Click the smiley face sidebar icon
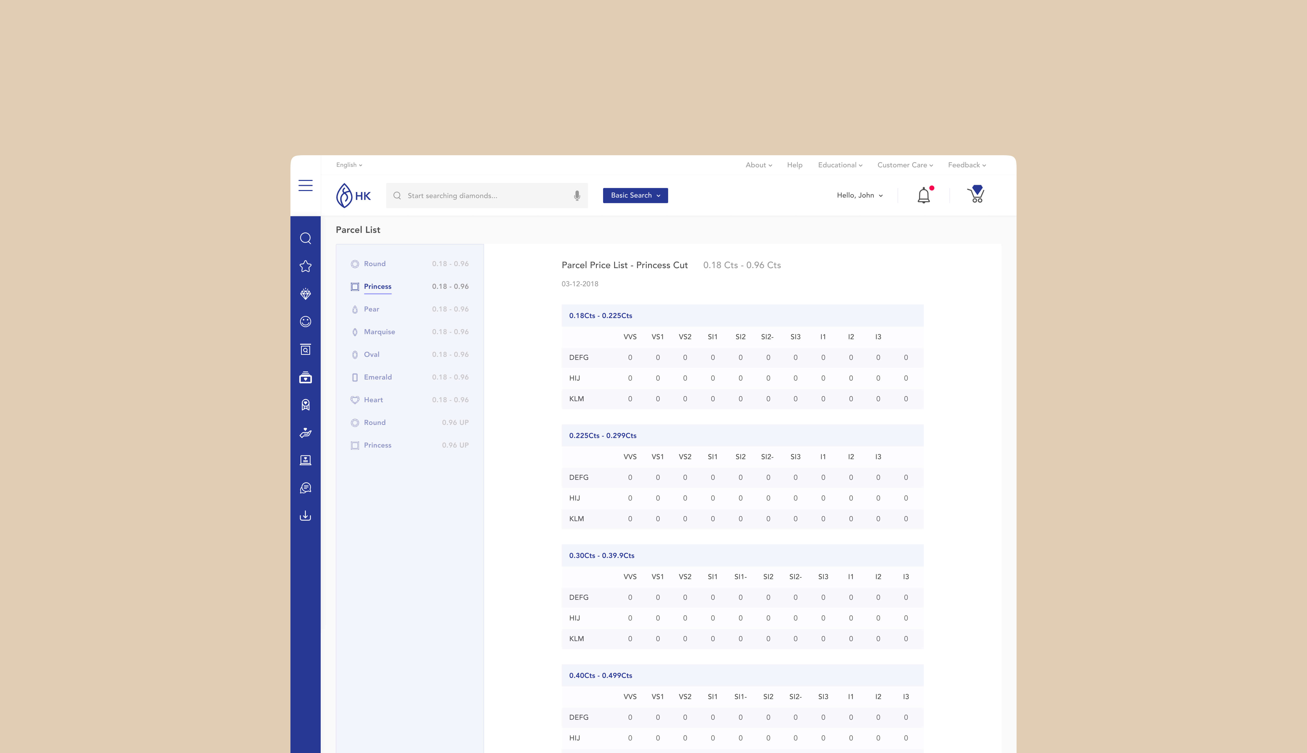This screenshot has width=1307, height=753. [x=305, y=322]
